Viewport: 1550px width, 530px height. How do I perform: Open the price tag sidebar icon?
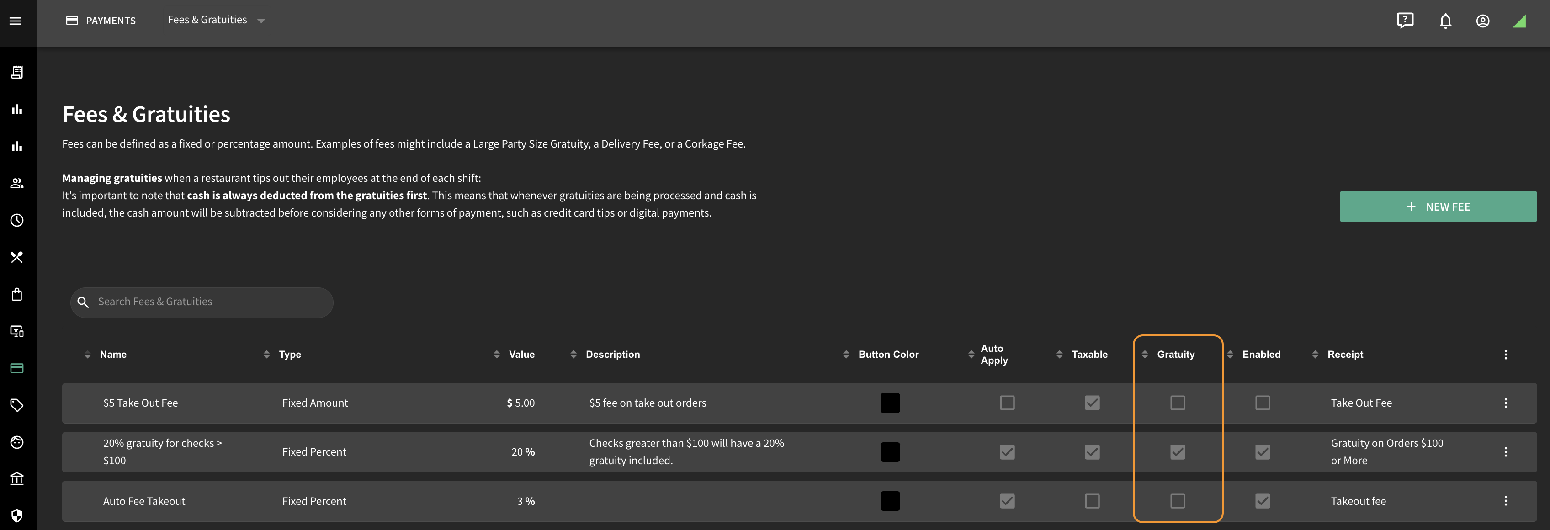17,405
